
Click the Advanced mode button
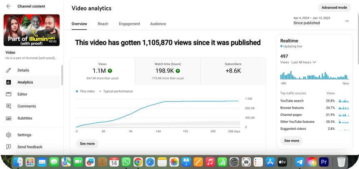coord(334,7)
